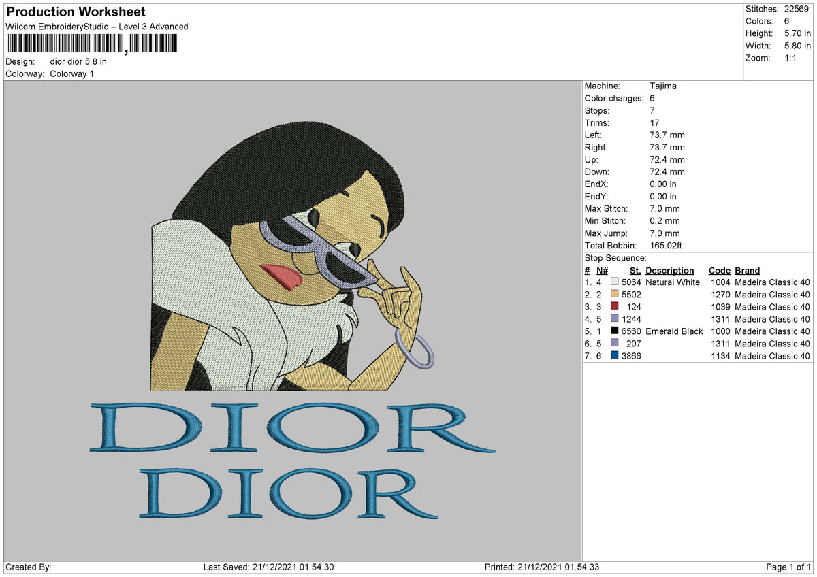Image resolution: width=817 pixels, height=577 pixels.
Task: Select the large DIOR embroidered text
Action: point(293,429)
